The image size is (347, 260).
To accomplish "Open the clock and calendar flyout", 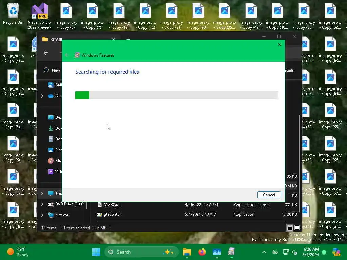I will pos(311,252).
